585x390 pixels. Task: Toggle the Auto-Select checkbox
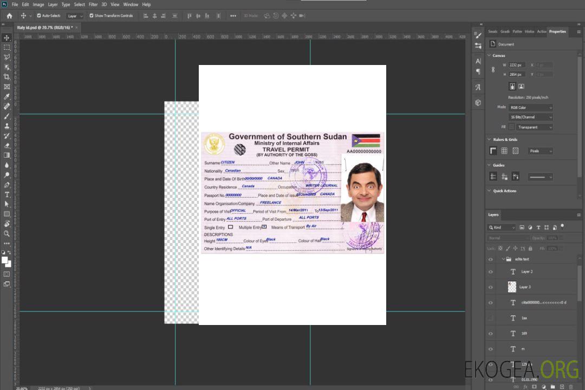pos(38,16)
